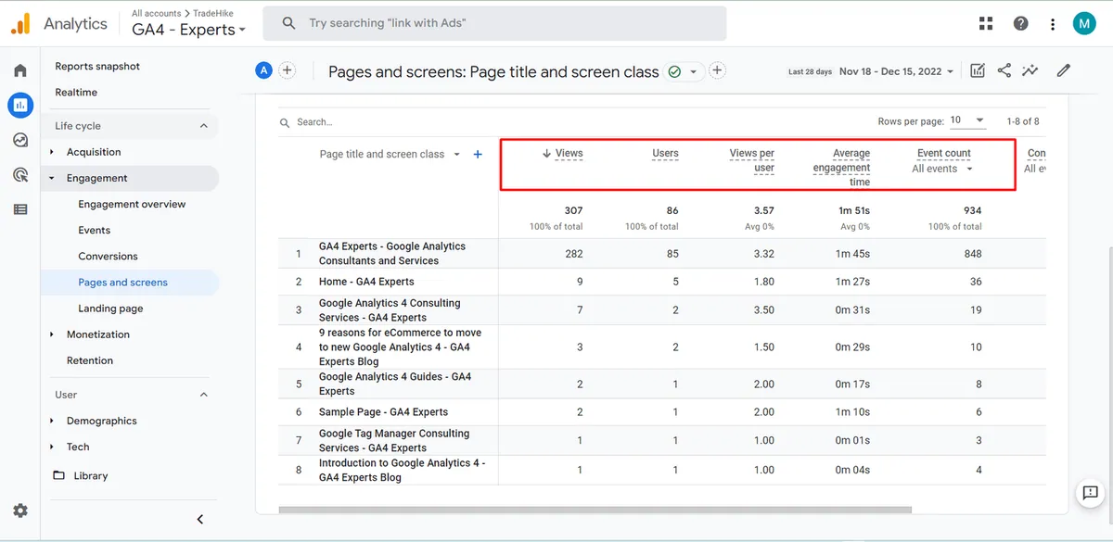
Task: Click All accounts breadcrumb link
Action: tap(158, 14)
